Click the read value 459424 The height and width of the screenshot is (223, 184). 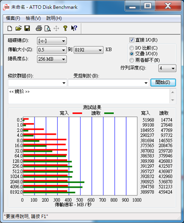(x=165, y=192)
